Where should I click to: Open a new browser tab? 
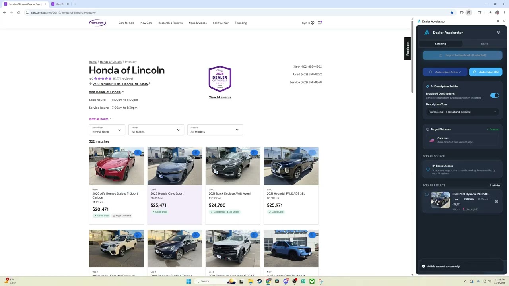click(x=75, y=4)
